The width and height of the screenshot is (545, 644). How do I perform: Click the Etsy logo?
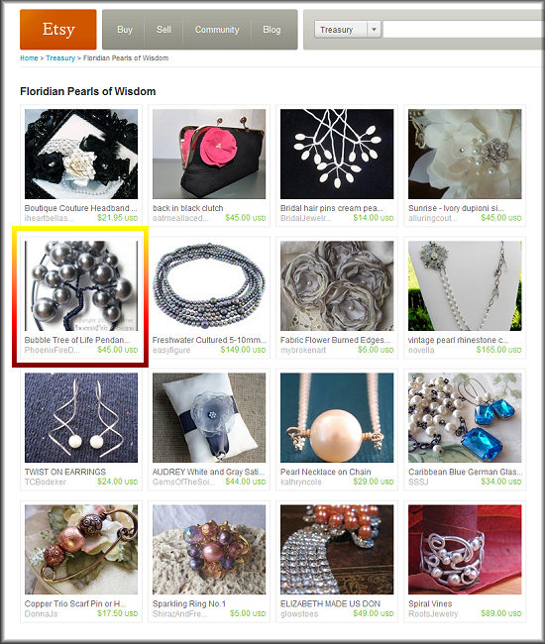point(57,30)
